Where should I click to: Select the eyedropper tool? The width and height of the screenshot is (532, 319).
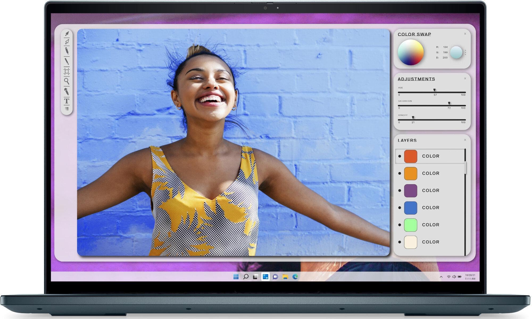coord(66,91)
